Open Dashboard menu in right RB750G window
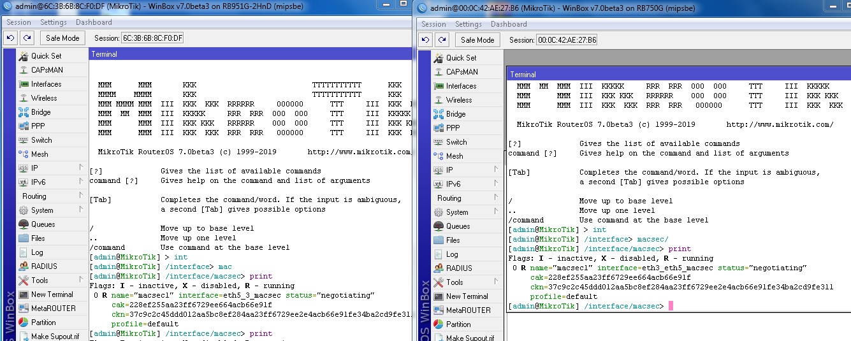 point(509,24)
